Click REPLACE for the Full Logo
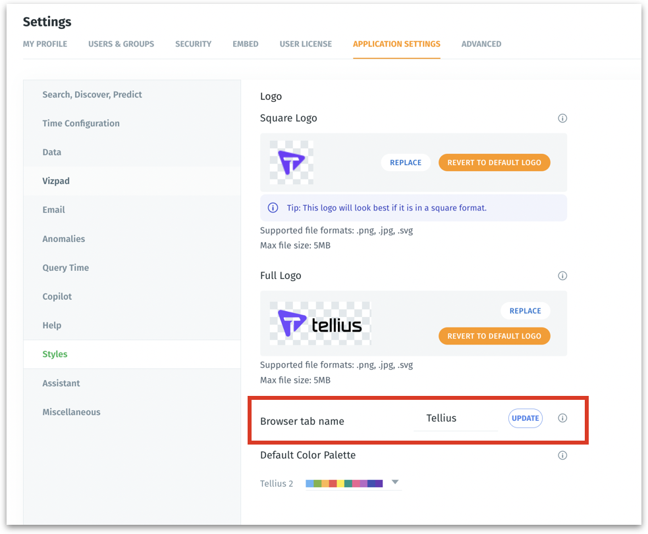Screen dimensions: 648x534 525,311
